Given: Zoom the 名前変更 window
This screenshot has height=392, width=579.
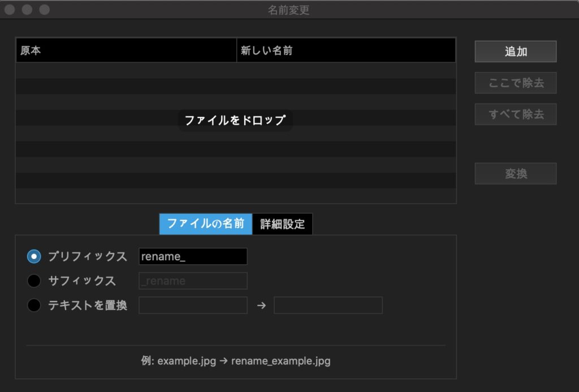Looking at the screenshot, I should 44,10.
